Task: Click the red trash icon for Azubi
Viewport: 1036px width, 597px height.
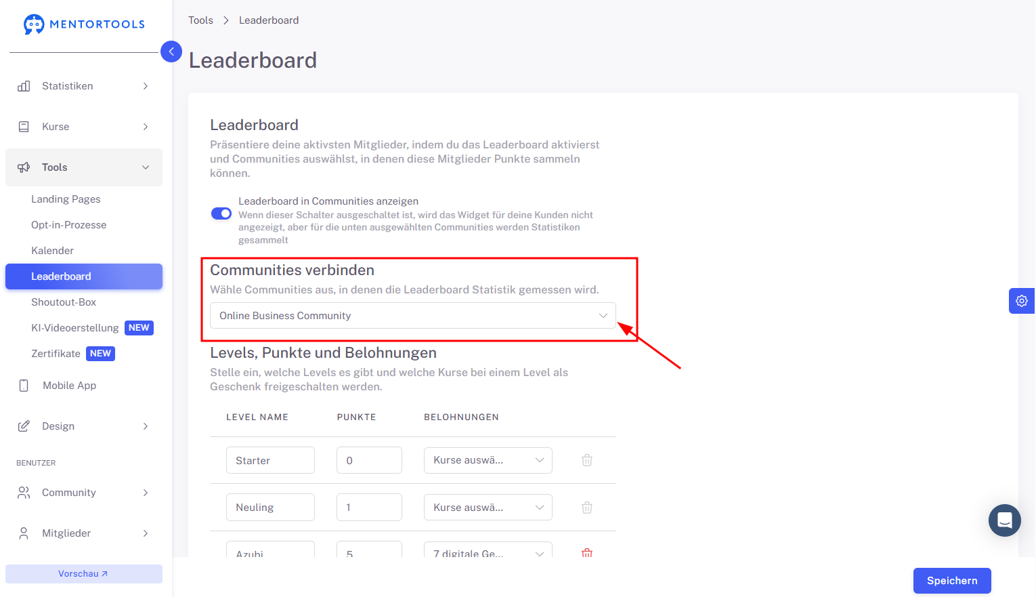Action: pyautogui.click(x=587, y=553)
